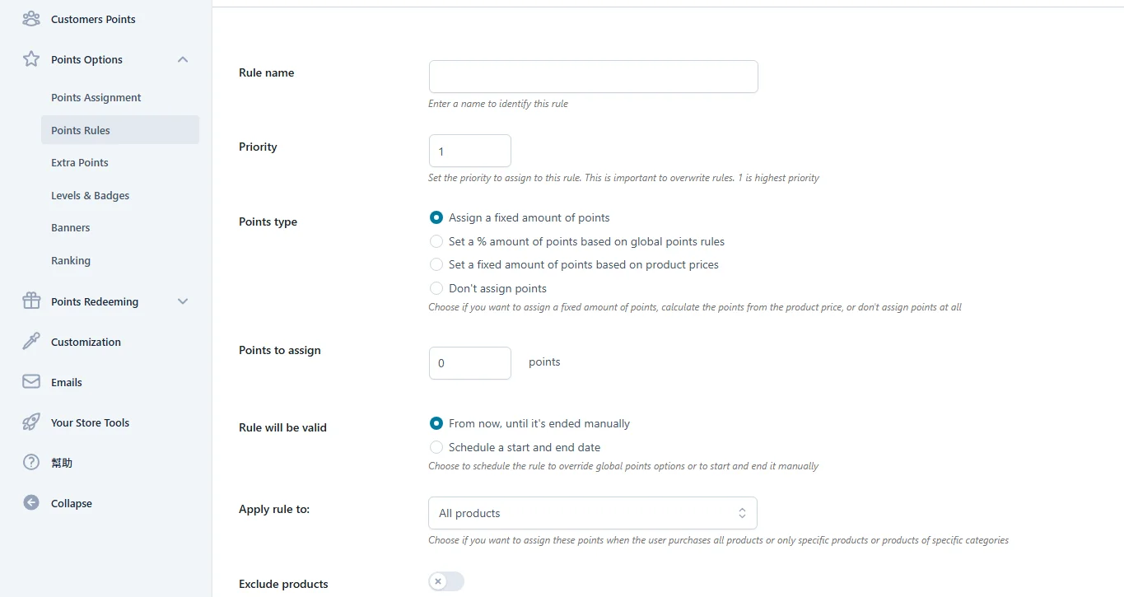Open Extra Points submenu item
Viewport: 1124px width, 597px height.
pos(80,162)
